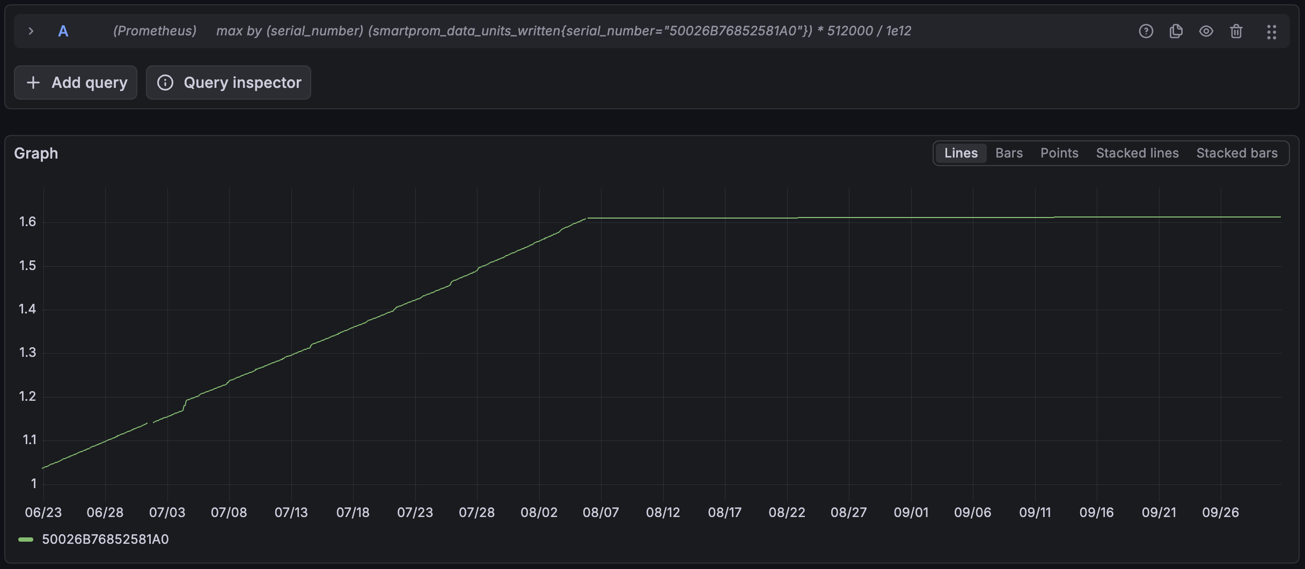Open the Query inspector
This screenshot has height=569, width=1305.
[229, 83]
